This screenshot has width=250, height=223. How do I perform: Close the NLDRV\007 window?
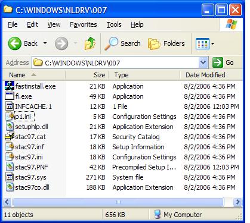(x=236, y=10)
